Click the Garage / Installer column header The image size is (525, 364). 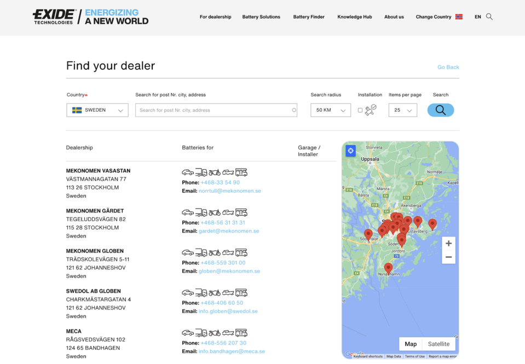coord(309,151)
